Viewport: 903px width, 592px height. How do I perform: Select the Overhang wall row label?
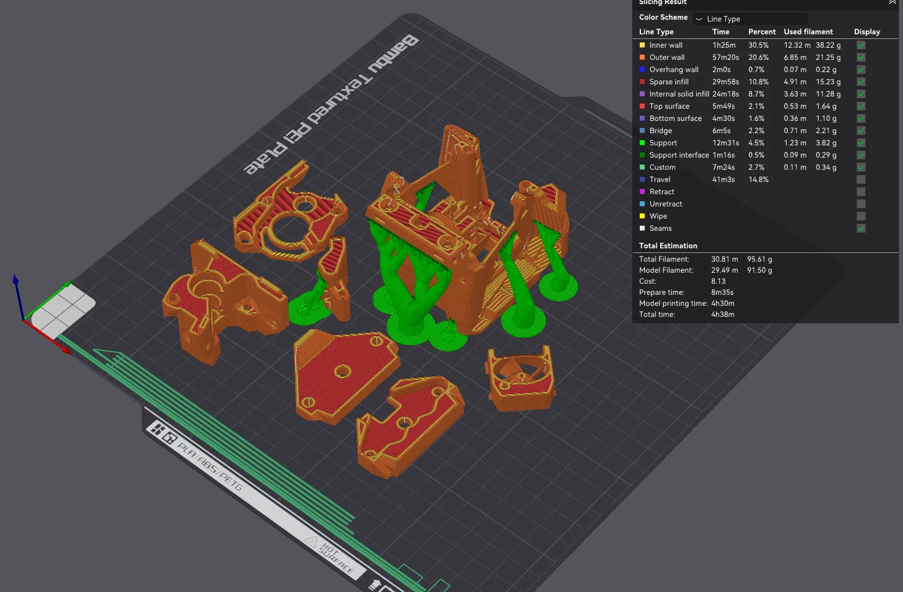[x=674, y=69]
